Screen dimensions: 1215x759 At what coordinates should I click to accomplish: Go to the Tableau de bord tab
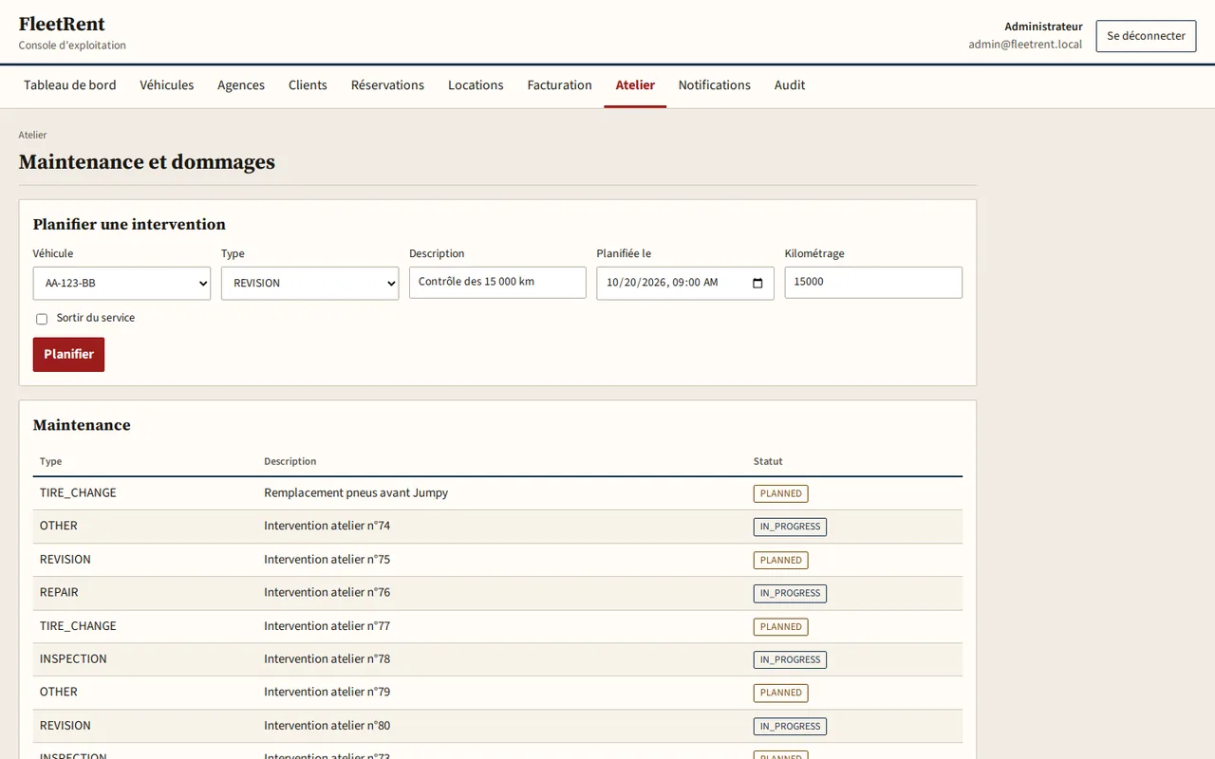click(x=70, y=85)
